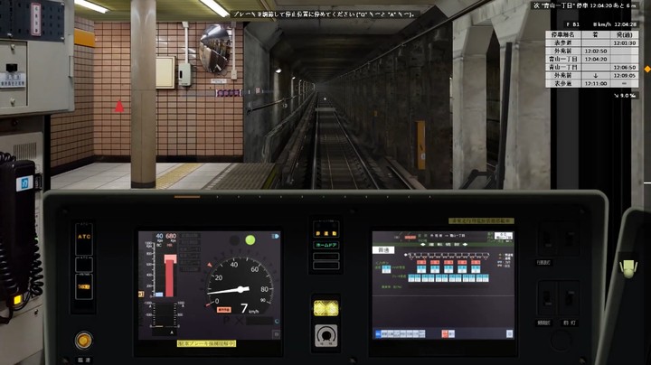
Task: Flip the switch on the upper-left cabinet panel
Action: [x=12, y=67]
